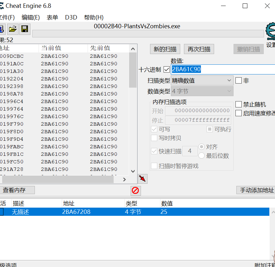Image resolution: width=275 pixels, height=267 pixels.
Task: Click the 描述 column header in address table
Action: click(37, 204)
